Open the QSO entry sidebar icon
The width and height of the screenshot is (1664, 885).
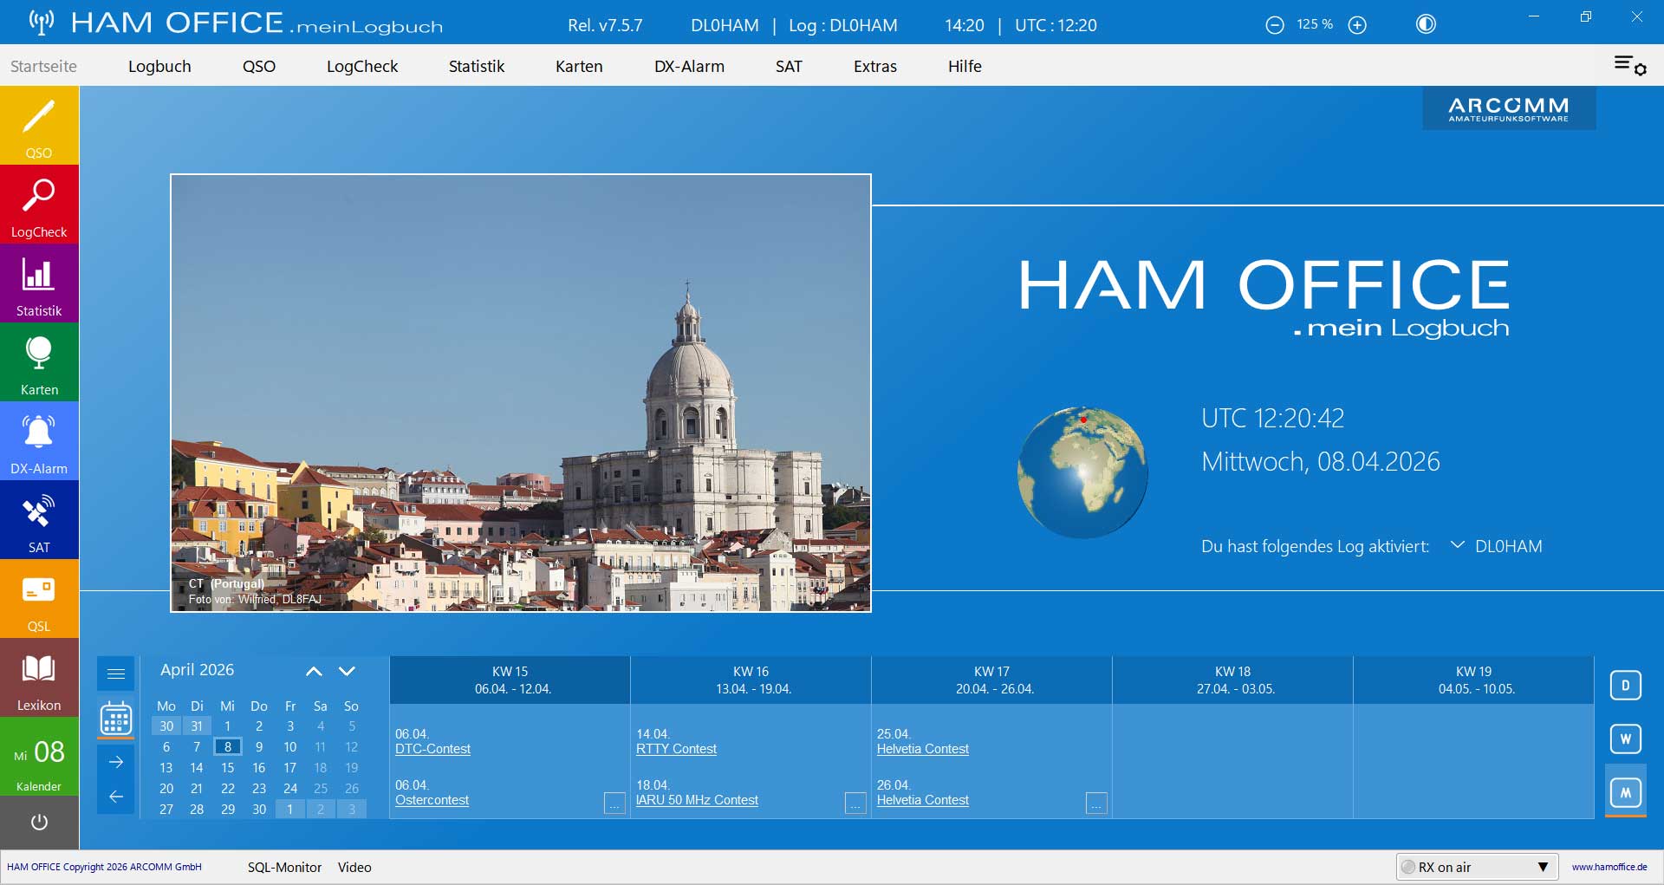(39, 126)
